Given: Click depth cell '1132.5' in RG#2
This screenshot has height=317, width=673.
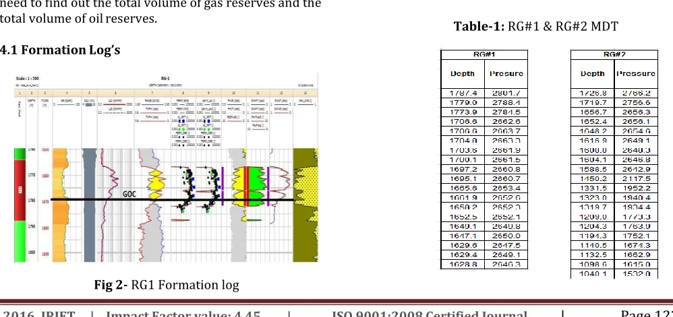Looking at the screenshot, I should click(x=593, y=254).
